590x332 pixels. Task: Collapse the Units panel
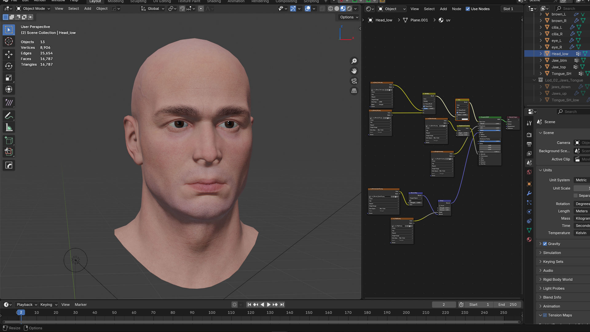pos(547,170)
